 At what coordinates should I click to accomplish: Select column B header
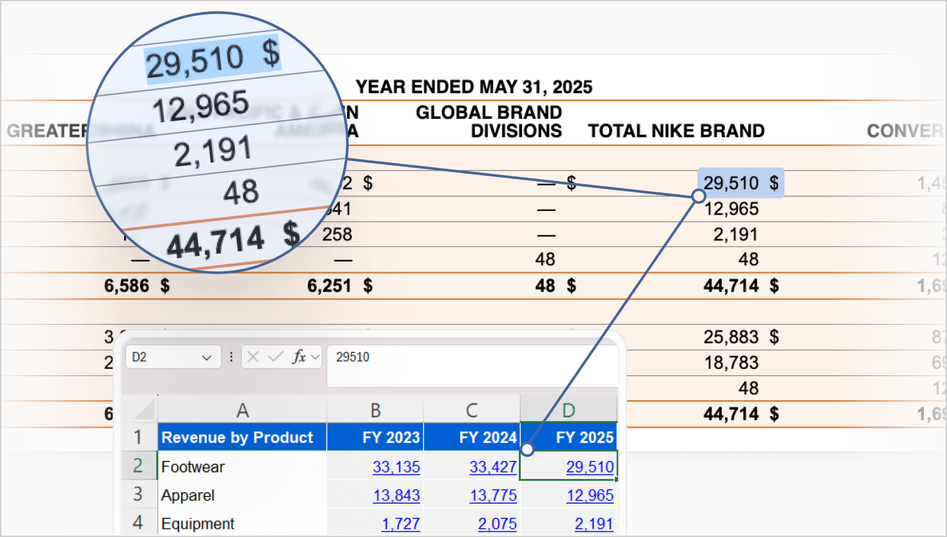click(x=376, y=410)
